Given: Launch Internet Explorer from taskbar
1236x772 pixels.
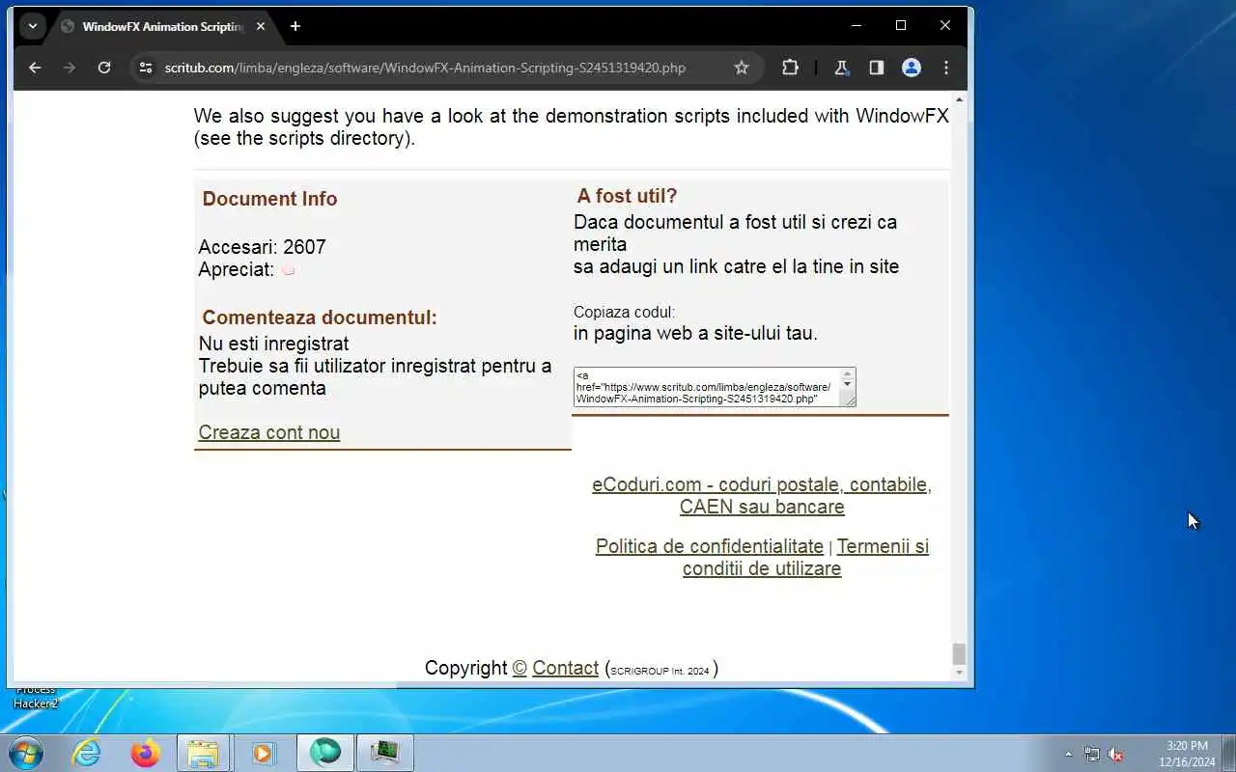Looking at the screenshot, I should (87, 753).
